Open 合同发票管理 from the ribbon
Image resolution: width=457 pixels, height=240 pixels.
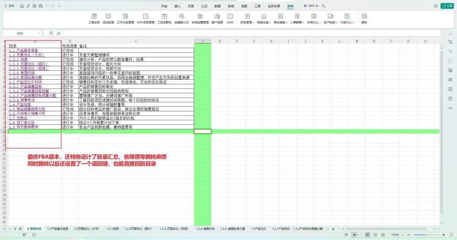pos(200,19)
